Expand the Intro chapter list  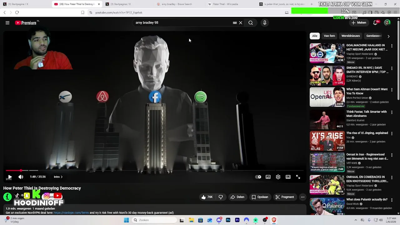pos(58,177)
